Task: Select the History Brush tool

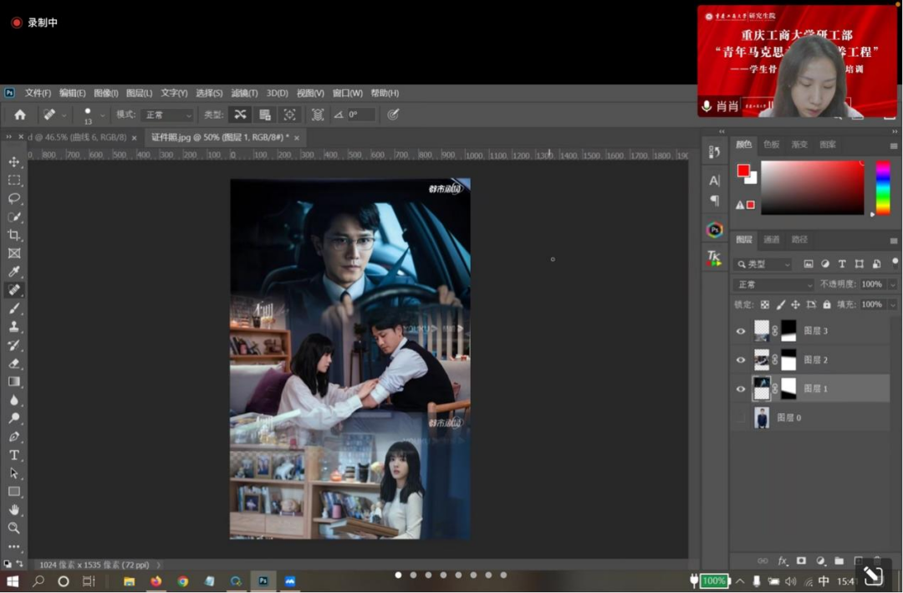Action: click(x=14, y=345)
